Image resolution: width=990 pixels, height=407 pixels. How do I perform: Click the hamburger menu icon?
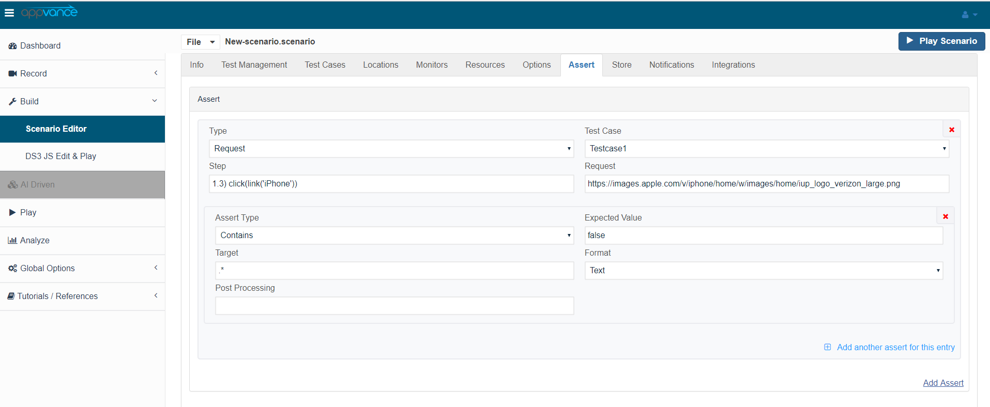point(9,13)
